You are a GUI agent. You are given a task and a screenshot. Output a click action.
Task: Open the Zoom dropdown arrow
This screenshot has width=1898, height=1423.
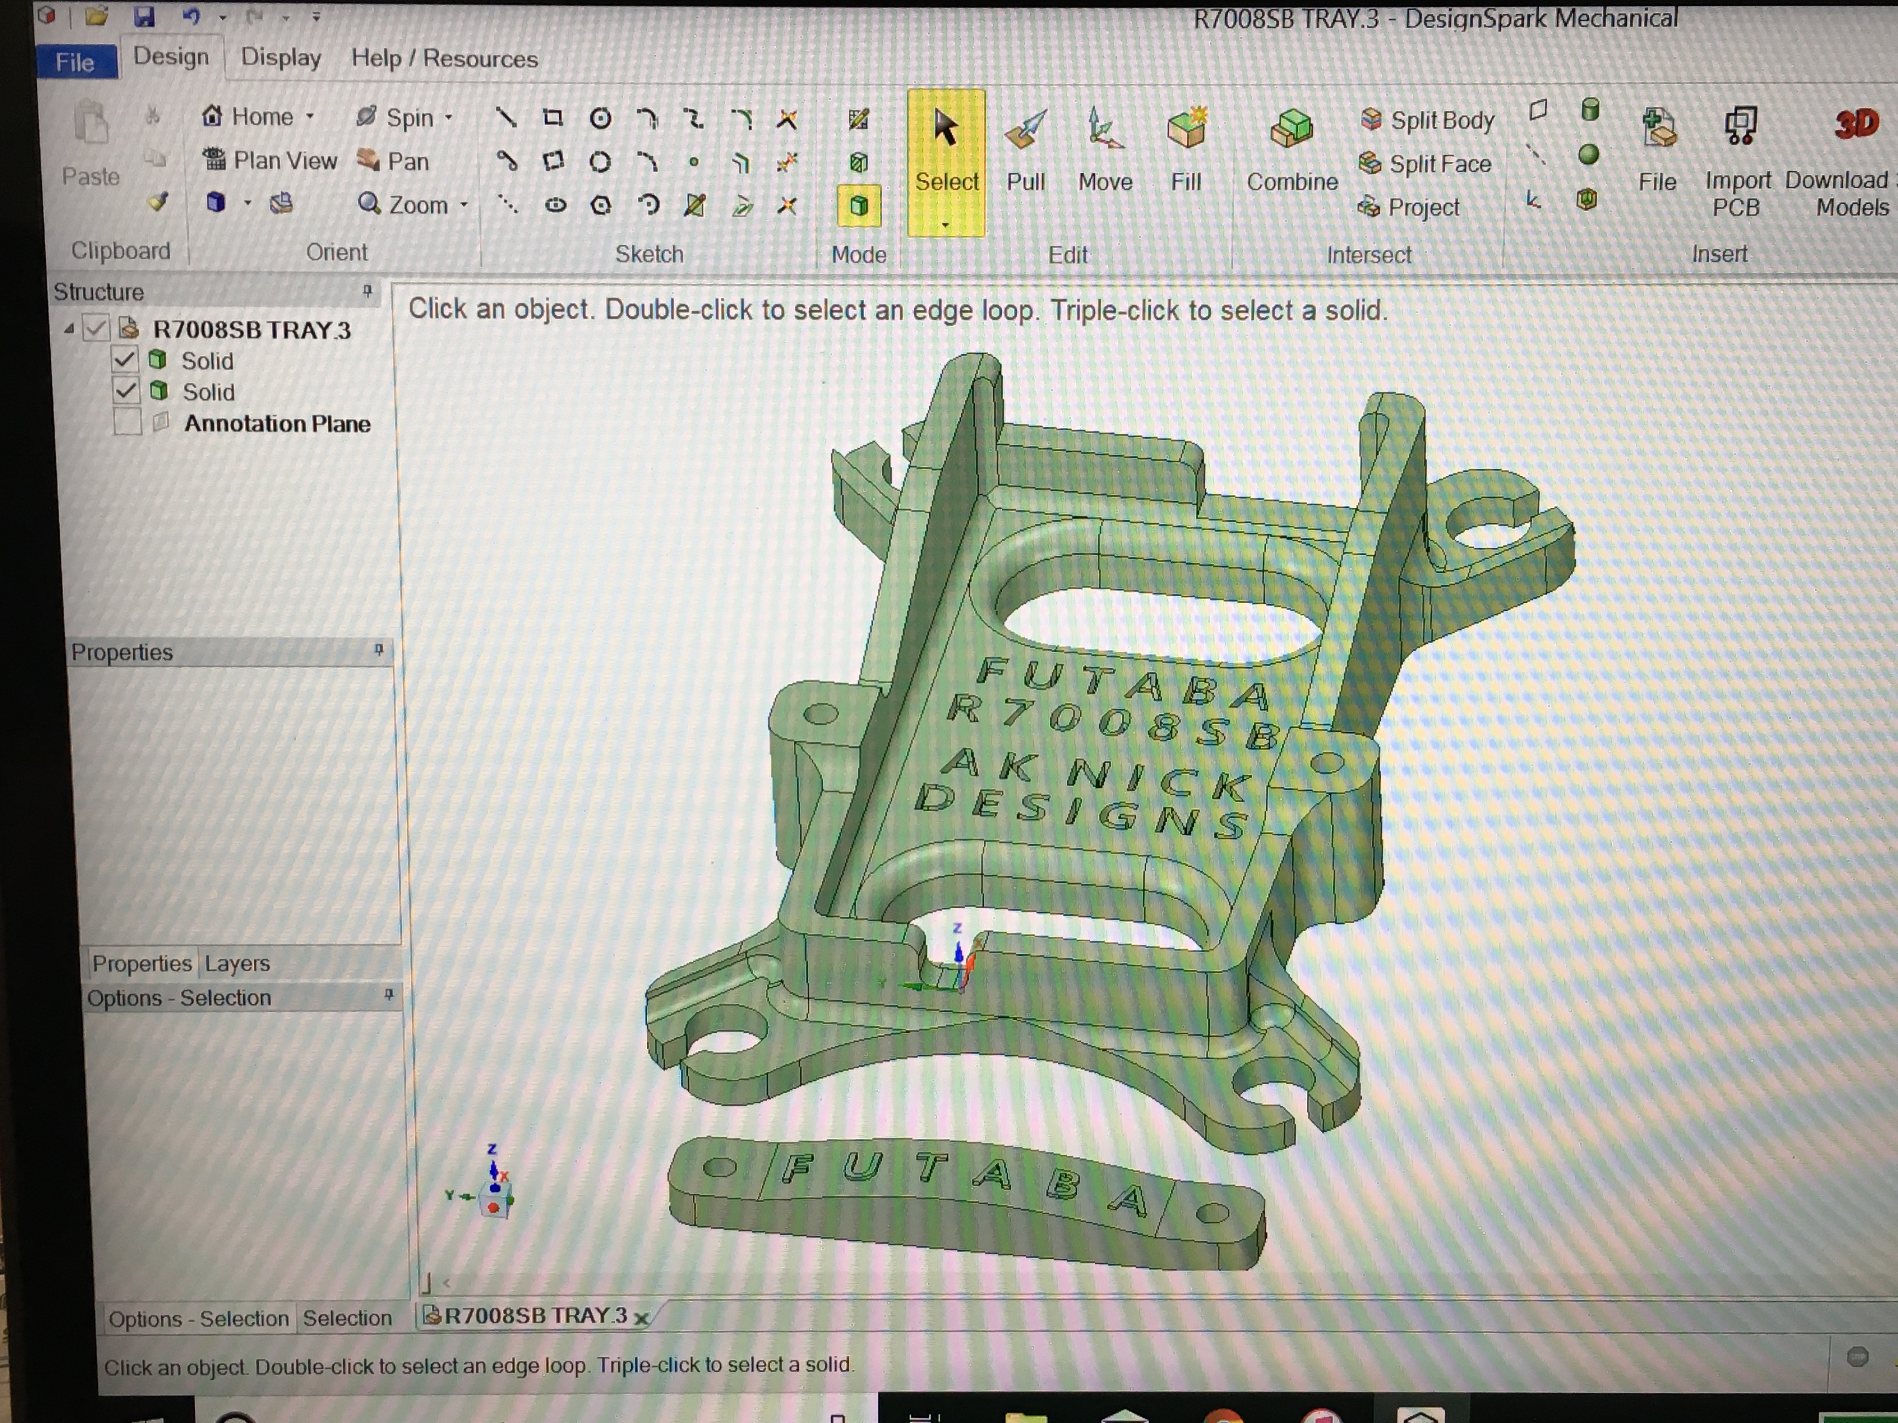(464, 205)
